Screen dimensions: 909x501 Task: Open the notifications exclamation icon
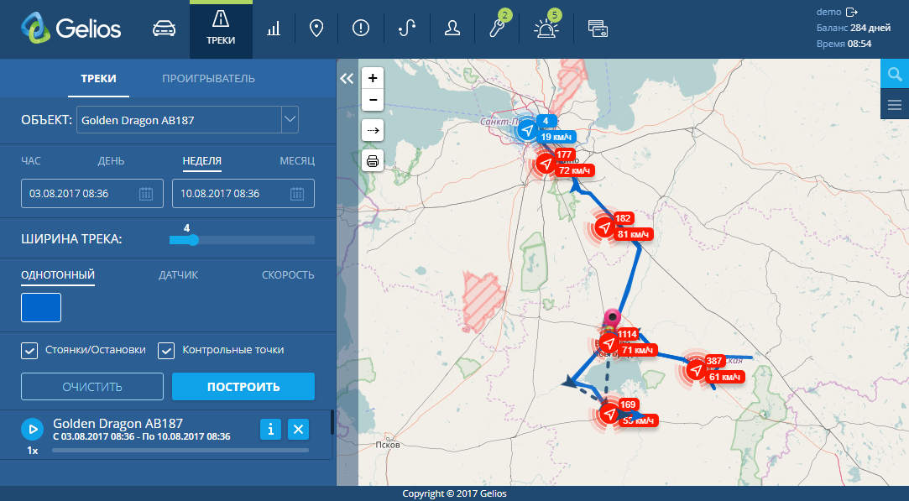coord(361,29)
